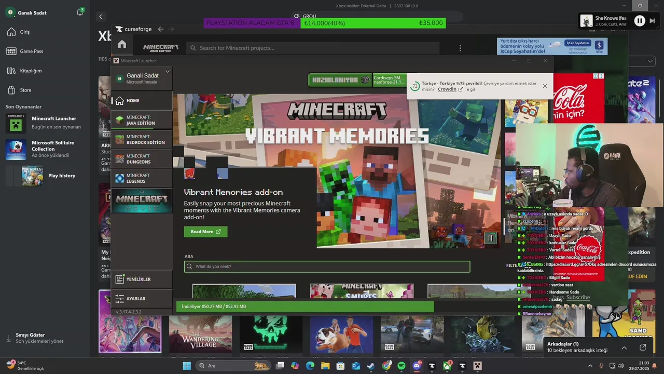Viewport: 664px width, 374px height.
Task: Open Giriş home page in Xbox sidebar
Action: tap(18, 32)
